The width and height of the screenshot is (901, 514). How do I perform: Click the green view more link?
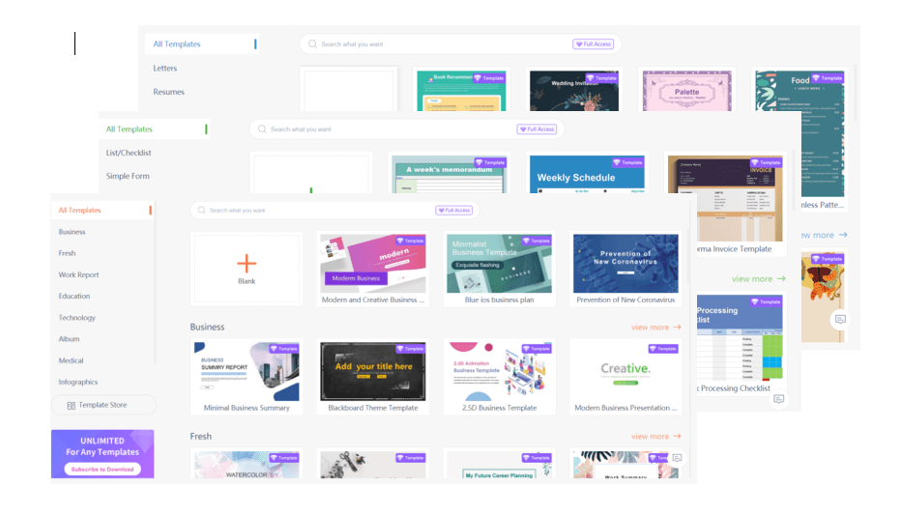pos(759,279)
